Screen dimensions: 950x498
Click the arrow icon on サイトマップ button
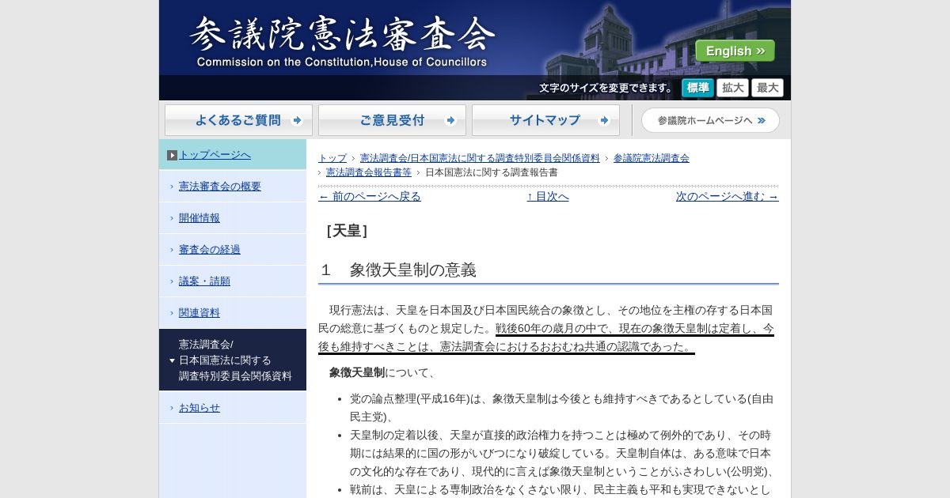[x=605, y=120]
